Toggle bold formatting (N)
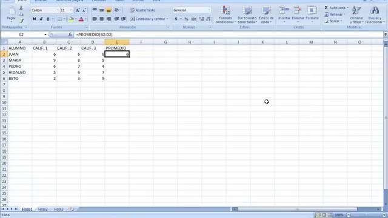The height and width of the screenshot is (218, 388). 35,19
